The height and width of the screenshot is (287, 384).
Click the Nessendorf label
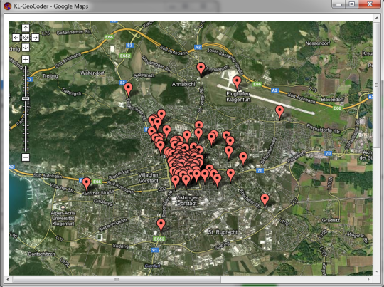[x=317, y=43]
